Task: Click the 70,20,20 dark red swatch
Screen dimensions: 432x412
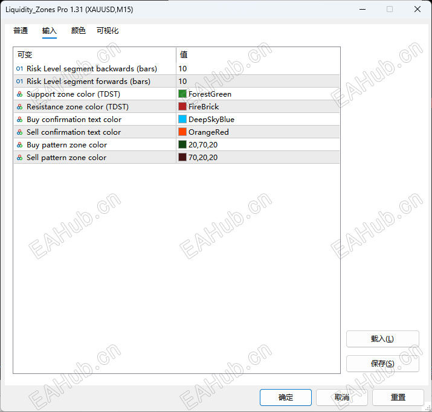Action: [x=182, y=157]
